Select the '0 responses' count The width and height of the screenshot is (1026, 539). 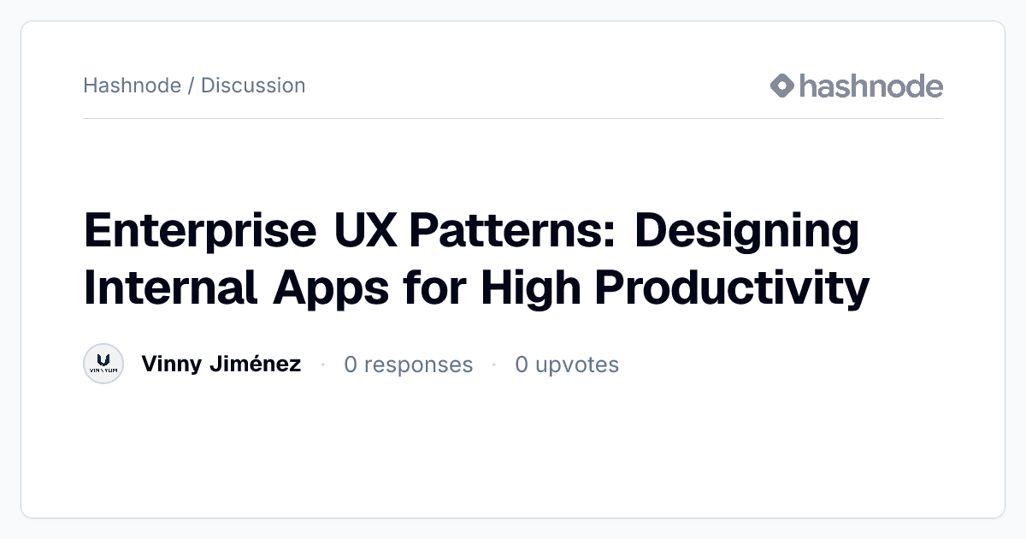408,364
